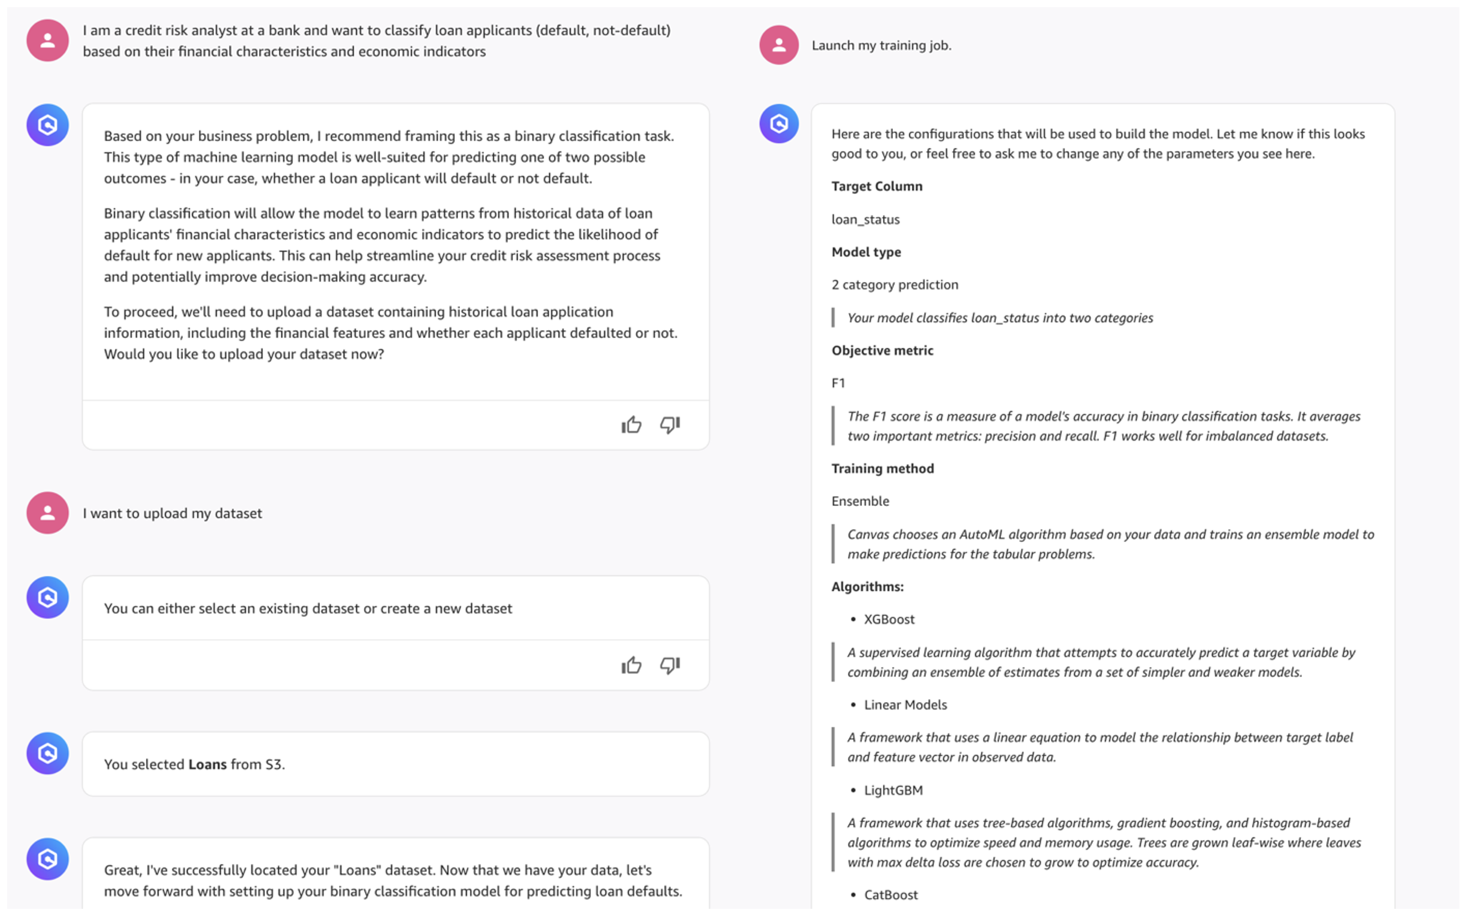This screenshot has height=916, width=1466.
Task: Dislike the "select an existing dataset" reply
Action: (670, 665)
